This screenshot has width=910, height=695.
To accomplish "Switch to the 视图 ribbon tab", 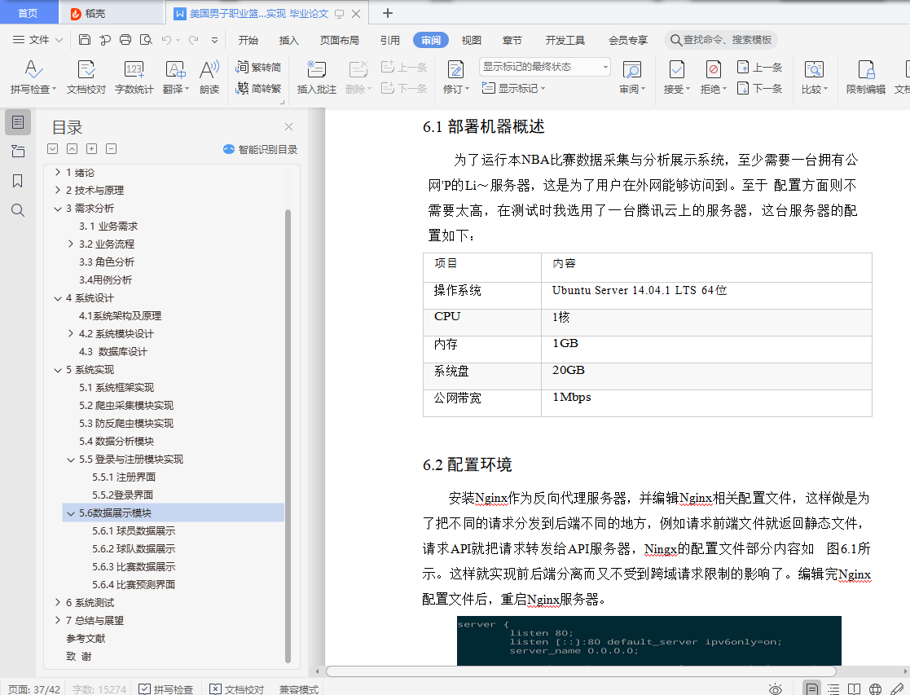I will click(x=471, y=40).
